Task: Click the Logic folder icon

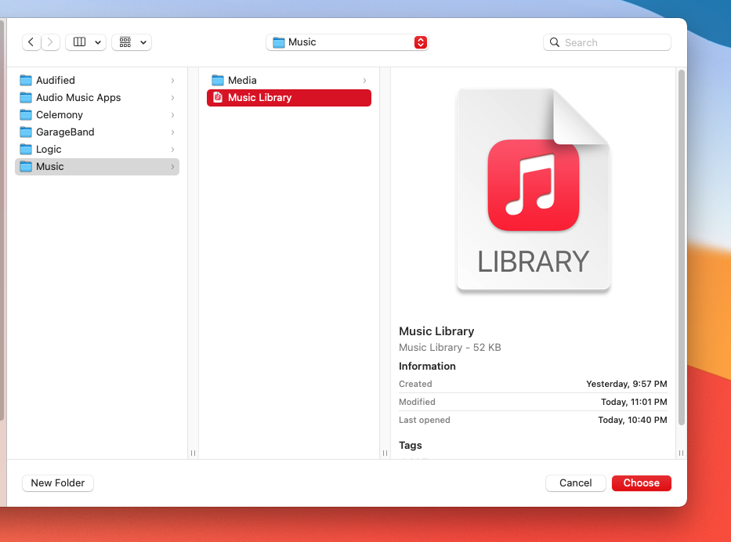Action: [26, 150]
